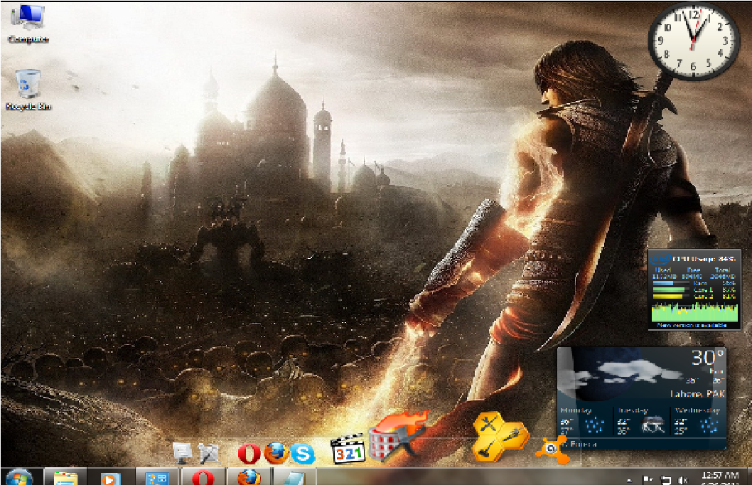
Task: Click the CPU Usage 84% text
Action: point(704,259)
